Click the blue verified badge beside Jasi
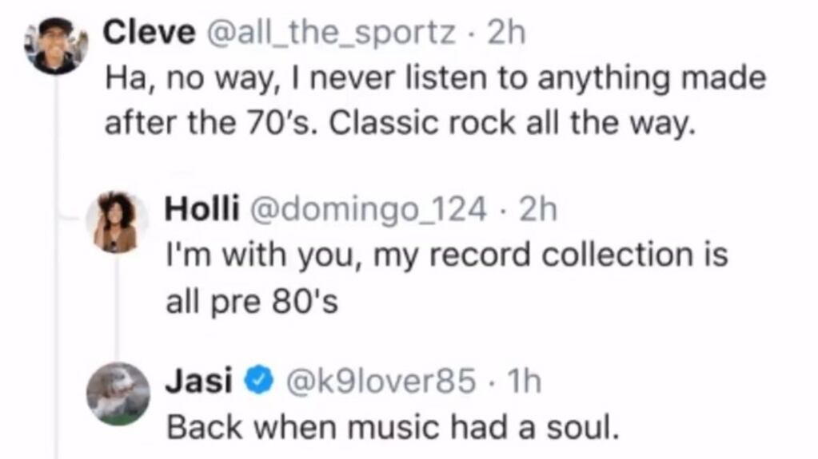Screen dimensions: 818x459 point(259,380)
